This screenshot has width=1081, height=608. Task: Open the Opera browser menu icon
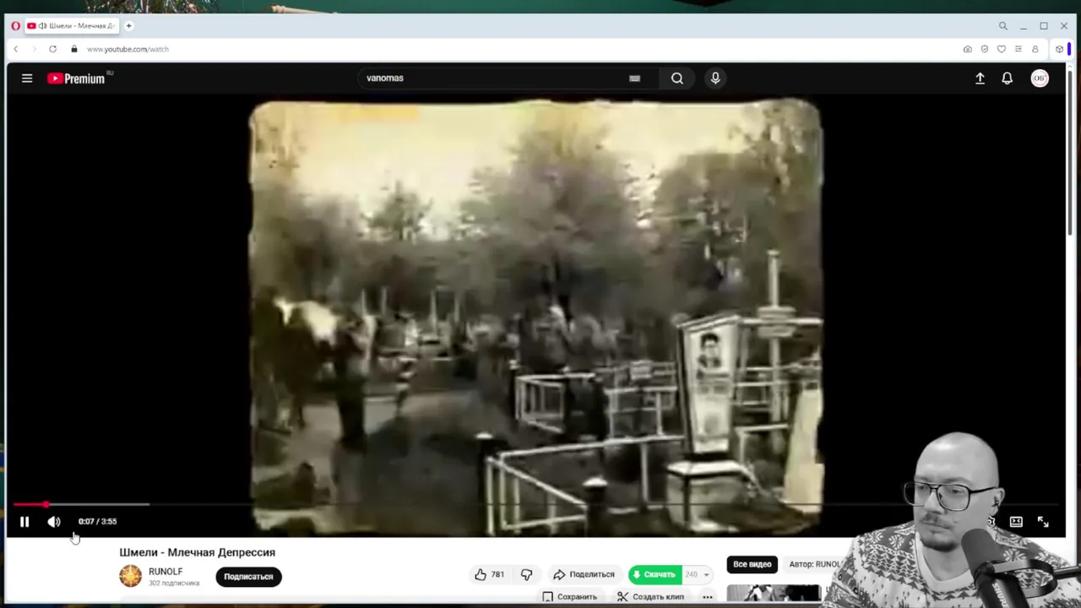pos(15,26)
